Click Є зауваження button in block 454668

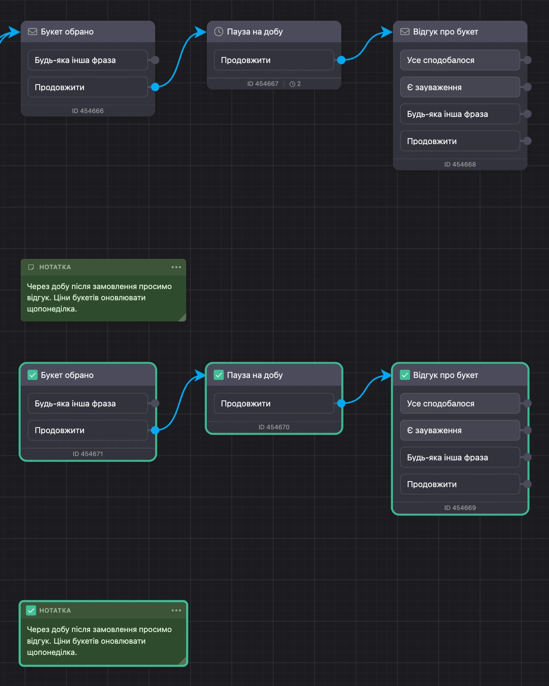460,87
